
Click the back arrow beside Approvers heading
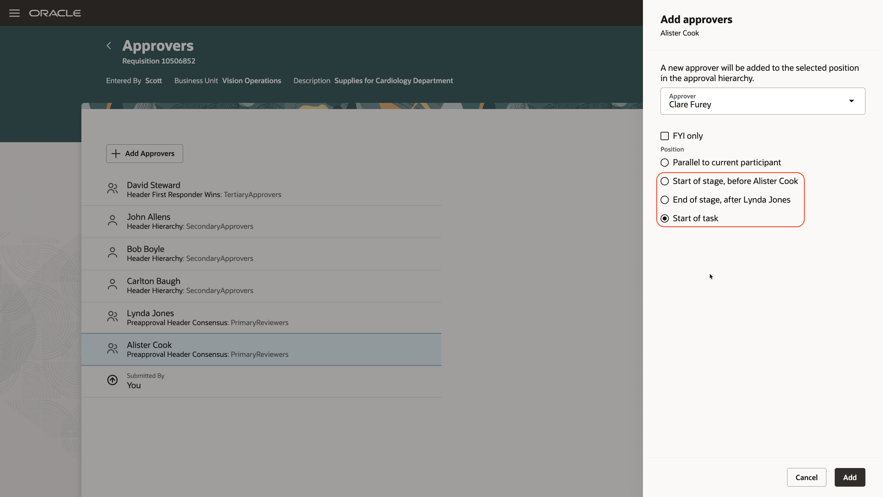(x=109, y=46)
